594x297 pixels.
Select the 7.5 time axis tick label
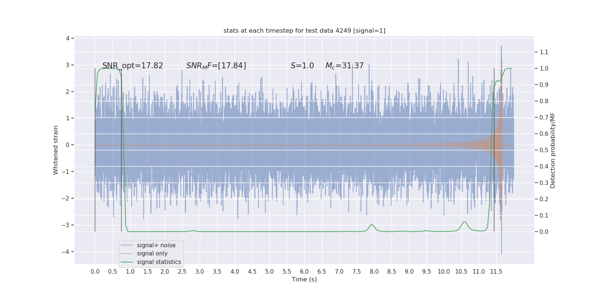click(x=357, y=271)
